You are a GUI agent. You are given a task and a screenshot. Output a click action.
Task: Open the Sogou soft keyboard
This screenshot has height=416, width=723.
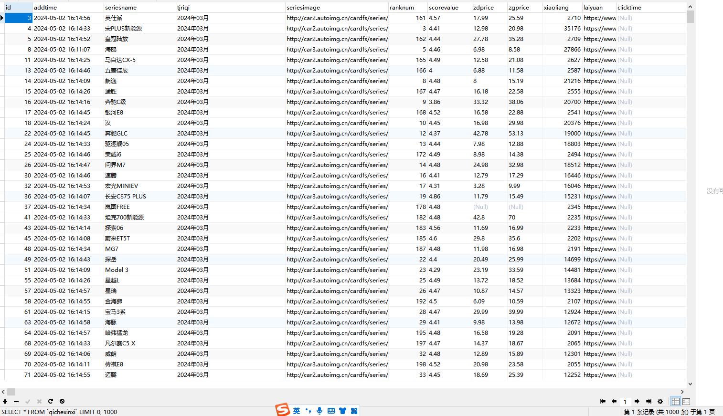tap(331, 411)
